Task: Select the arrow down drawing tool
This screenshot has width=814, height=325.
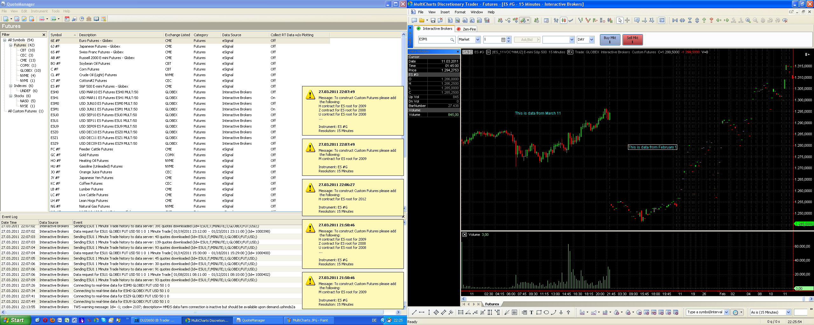Action: [561, 312]
